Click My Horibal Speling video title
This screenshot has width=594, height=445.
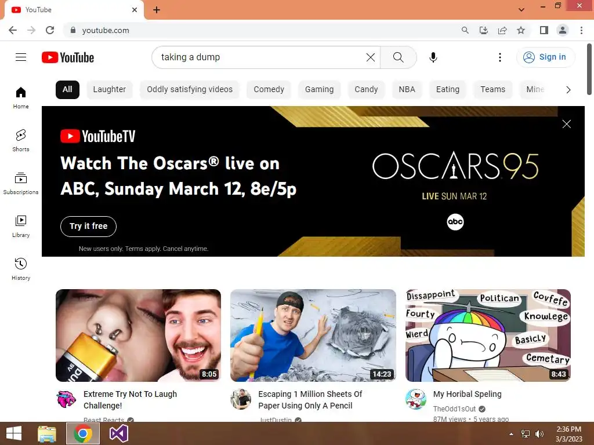pos(467,394)
